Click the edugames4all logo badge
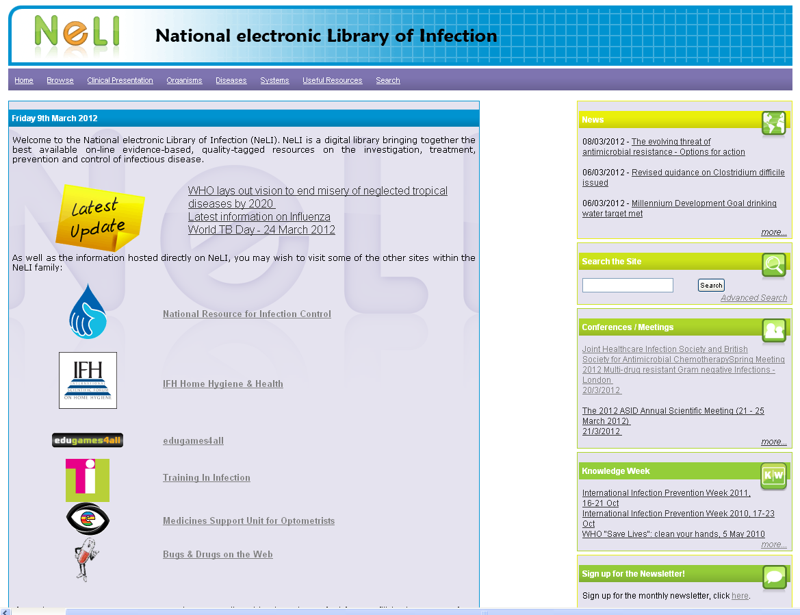This screenshot has width=800, height=615. tap(88, 440)
